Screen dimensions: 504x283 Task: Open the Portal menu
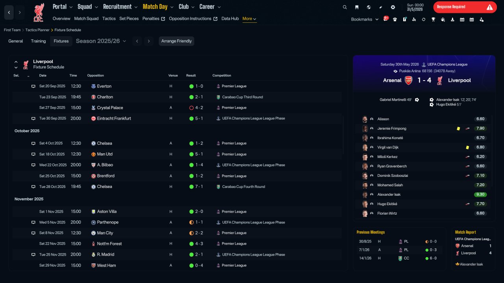point(63,7)
